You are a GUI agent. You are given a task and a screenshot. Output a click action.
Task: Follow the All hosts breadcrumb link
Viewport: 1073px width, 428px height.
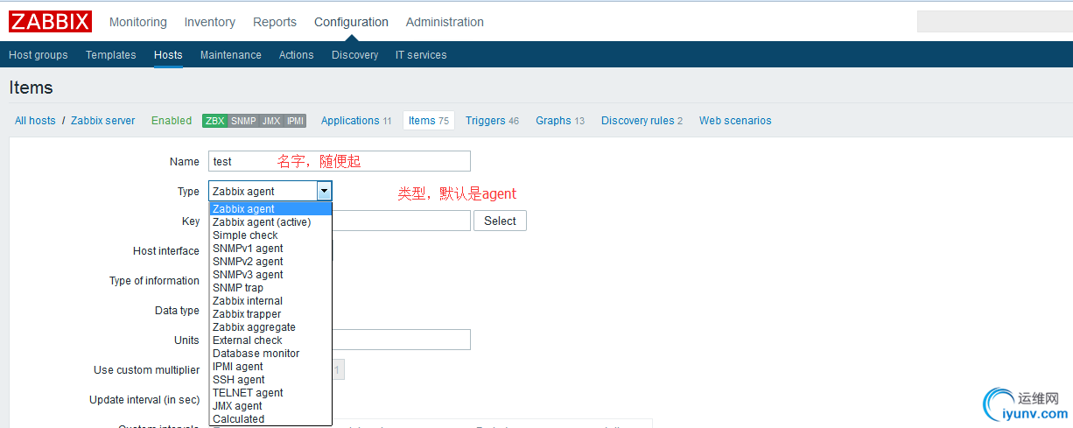(35, 121)
